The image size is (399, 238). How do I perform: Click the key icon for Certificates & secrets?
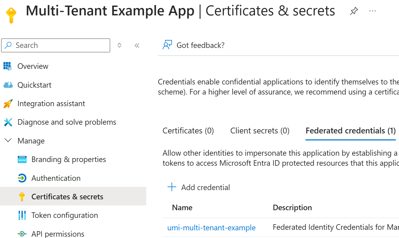[22, 197]
